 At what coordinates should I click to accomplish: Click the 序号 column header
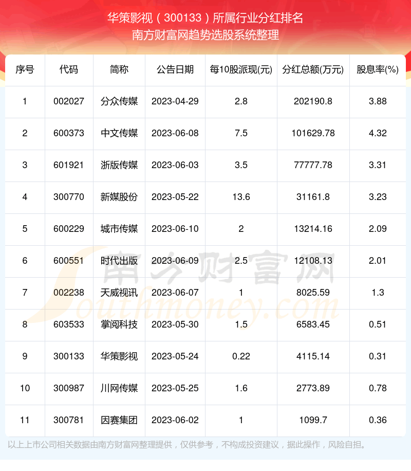pos(25,69)
